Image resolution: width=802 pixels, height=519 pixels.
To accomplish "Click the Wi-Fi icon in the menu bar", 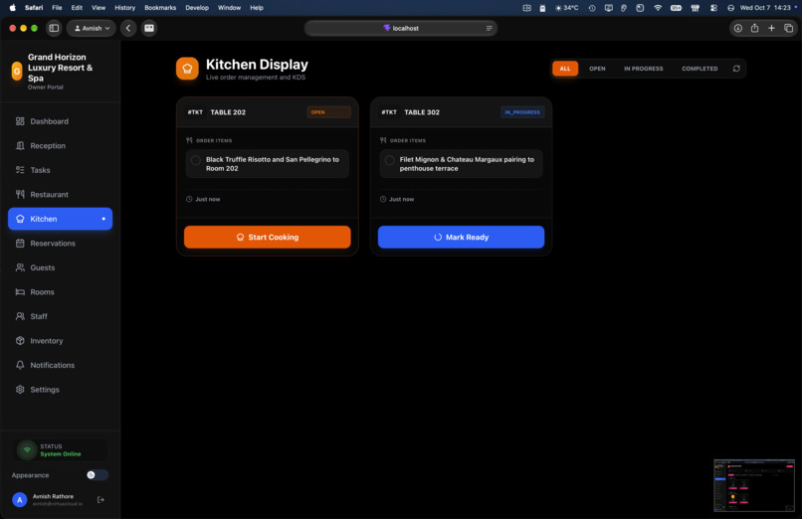I will coord(658,8).
